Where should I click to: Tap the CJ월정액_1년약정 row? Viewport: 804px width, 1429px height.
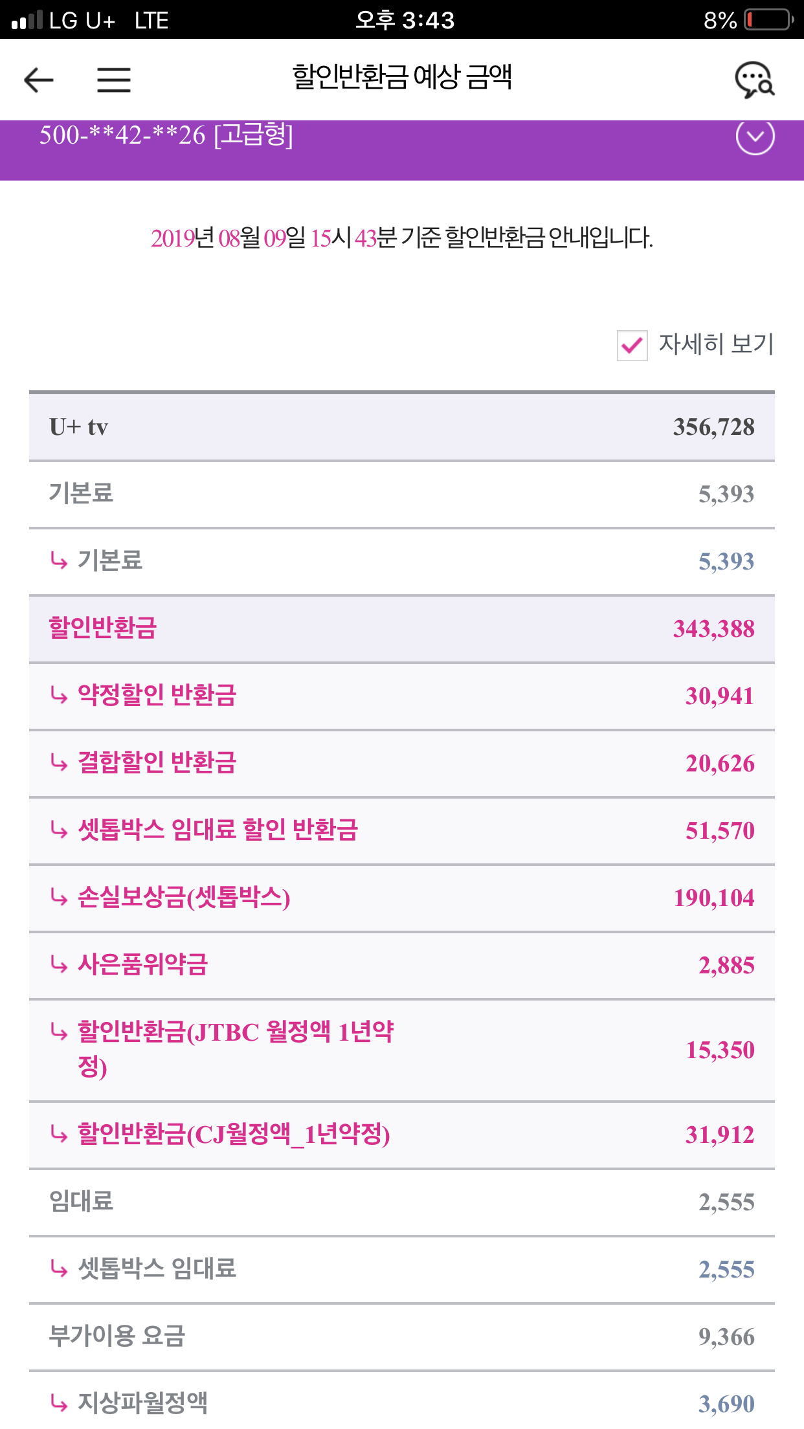click(401, 1135)
